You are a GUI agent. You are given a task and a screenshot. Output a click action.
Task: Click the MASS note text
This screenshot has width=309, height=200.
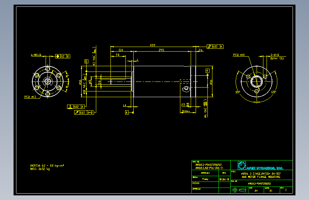click(40, 169)
